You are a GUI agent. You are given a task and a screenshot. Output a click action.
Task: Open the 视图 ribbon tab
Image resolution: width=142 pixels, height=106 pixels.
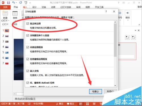87,7
